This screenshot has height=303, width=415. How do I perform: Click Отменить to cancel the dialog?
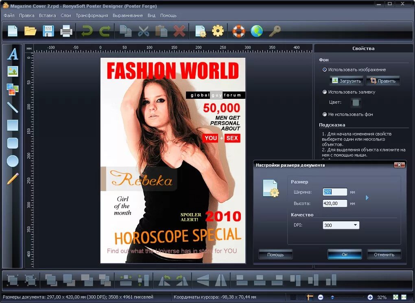pyautogui.click(x=384, y=255)
